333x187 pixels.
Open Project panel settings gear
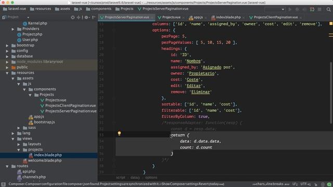point(86,17)
